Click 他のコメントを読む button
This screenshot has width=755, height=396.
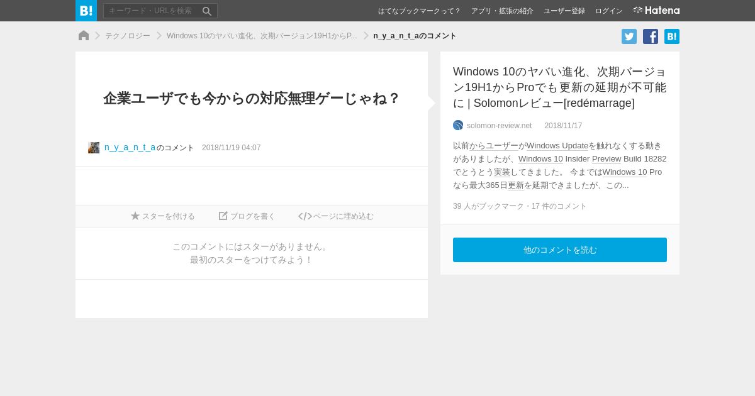click(x=560, y=250)
